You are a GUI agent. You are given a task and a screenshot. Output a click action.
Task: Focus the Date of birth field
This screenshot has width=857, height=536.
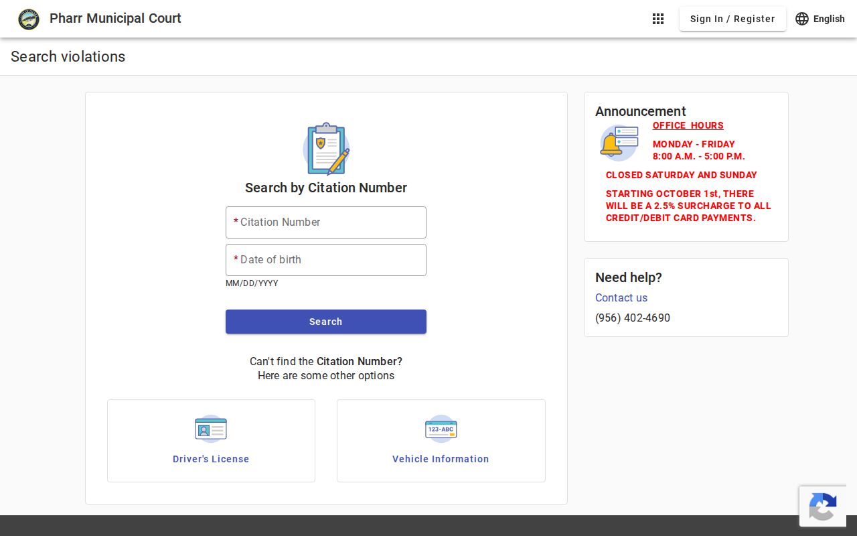click(326, 260)
